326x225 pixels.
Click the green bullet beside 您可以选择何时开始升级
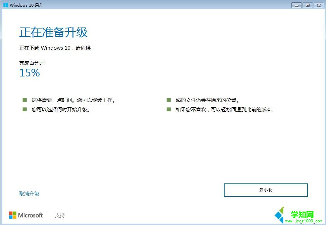tap(25, 109)
